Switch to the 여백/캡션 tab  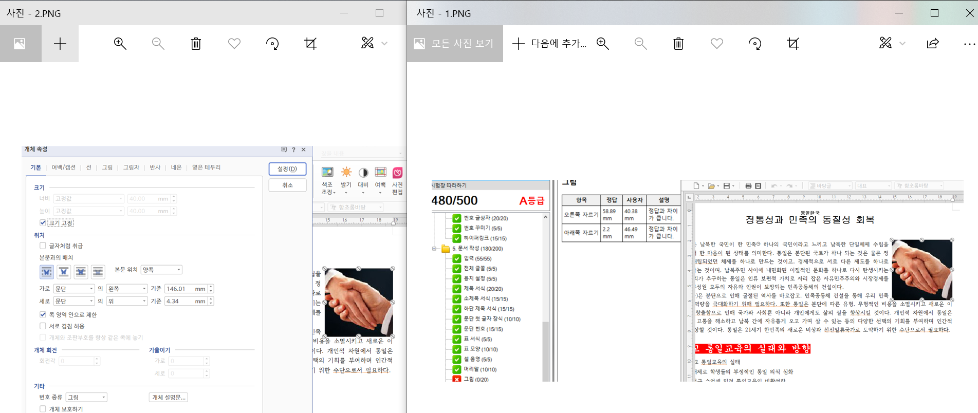[x=63, y=167]
